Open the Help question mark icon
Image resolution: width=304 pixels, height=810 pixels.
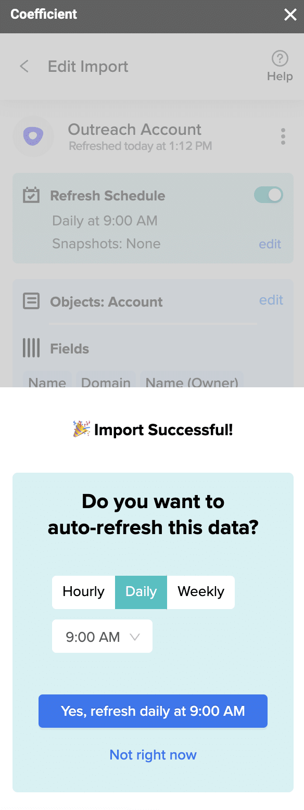(x=280, y=58)
